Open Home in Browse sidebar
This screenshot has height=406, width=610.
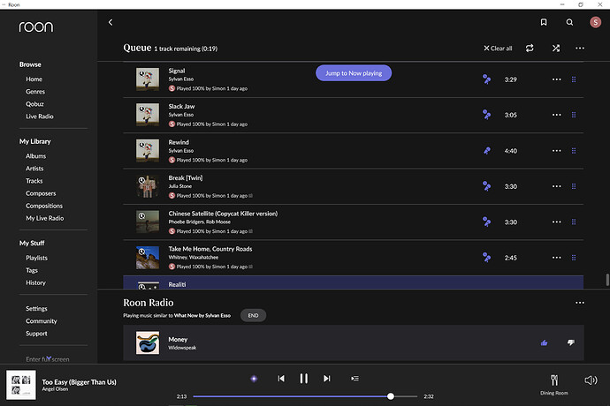click(34, 79)
